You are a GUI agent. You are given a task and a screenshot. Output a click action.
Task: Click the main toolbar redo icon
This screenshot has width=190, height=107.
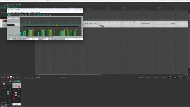click(x=17, y=5)
